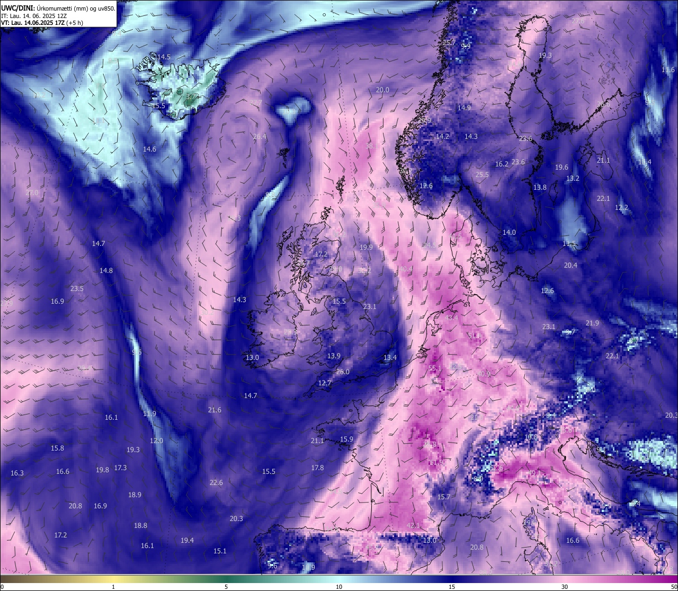Click the 14.8 value on the map
678x591 pixels.
[x=106, y=271]
